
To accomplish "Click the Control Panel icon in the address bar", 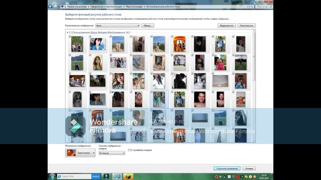I will [62, 6].
